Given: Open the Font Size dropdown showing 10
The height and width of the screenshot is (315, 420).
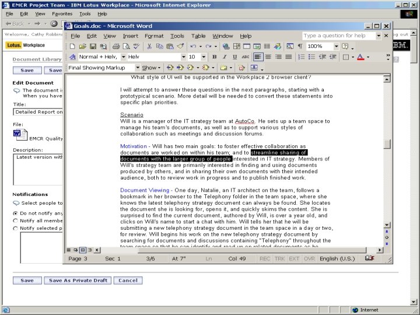Looking at the screenshot, I should coord(204,57).
